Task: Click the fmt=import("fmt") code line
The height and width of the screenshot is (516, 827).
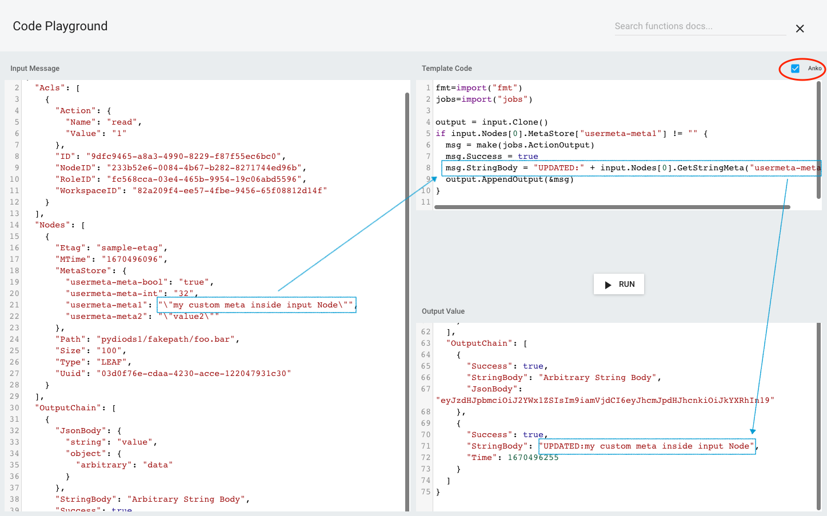Action: click(x=479, y=88)
